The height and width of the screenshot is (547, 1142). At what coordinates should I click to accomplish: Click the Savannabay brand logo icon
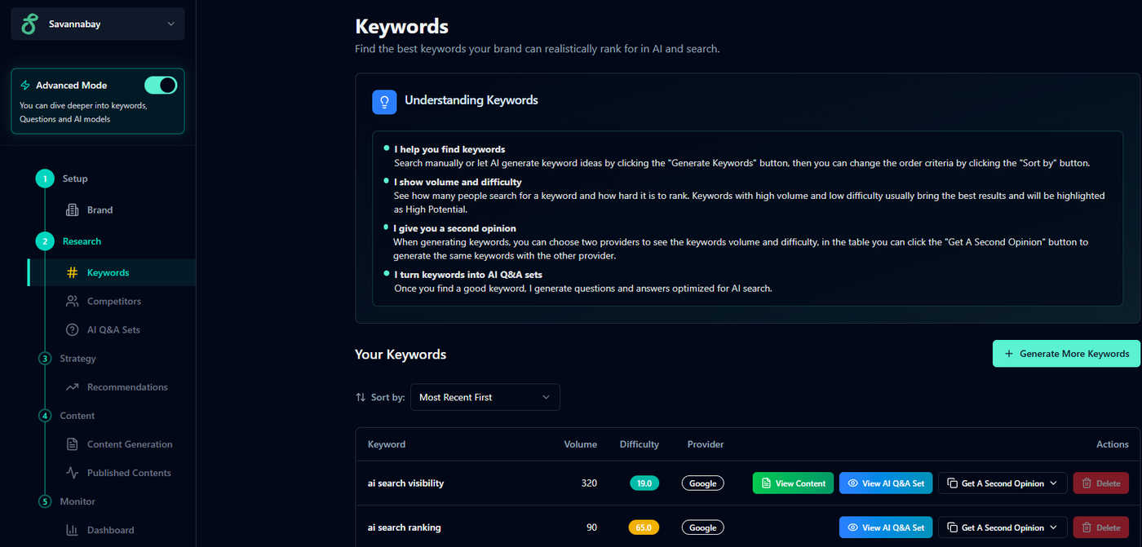[29, 24]
